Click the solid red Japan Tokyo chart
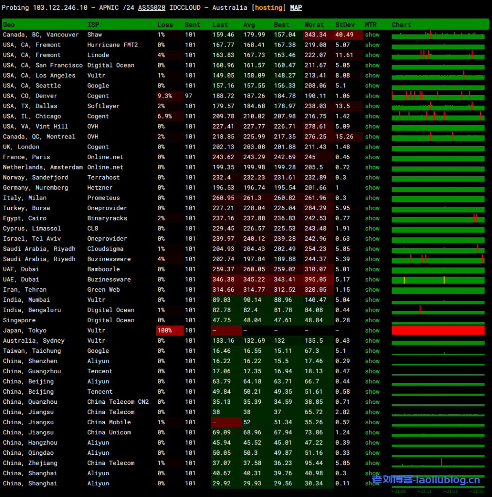The height and width of the screenshot is (497, 492). tap(438, 330)
